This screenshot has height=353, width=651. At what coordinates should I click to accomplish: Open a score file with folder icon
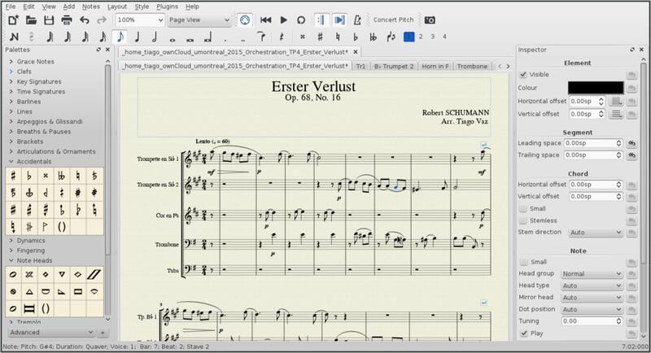click(x=31, y=20)
